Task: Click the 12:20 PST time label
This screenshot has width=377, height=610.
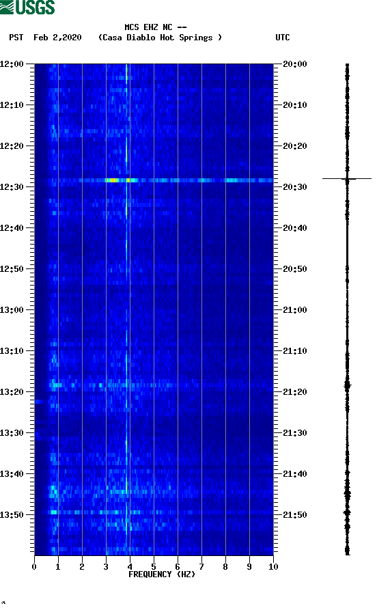Action: click(x=12, y=146)
